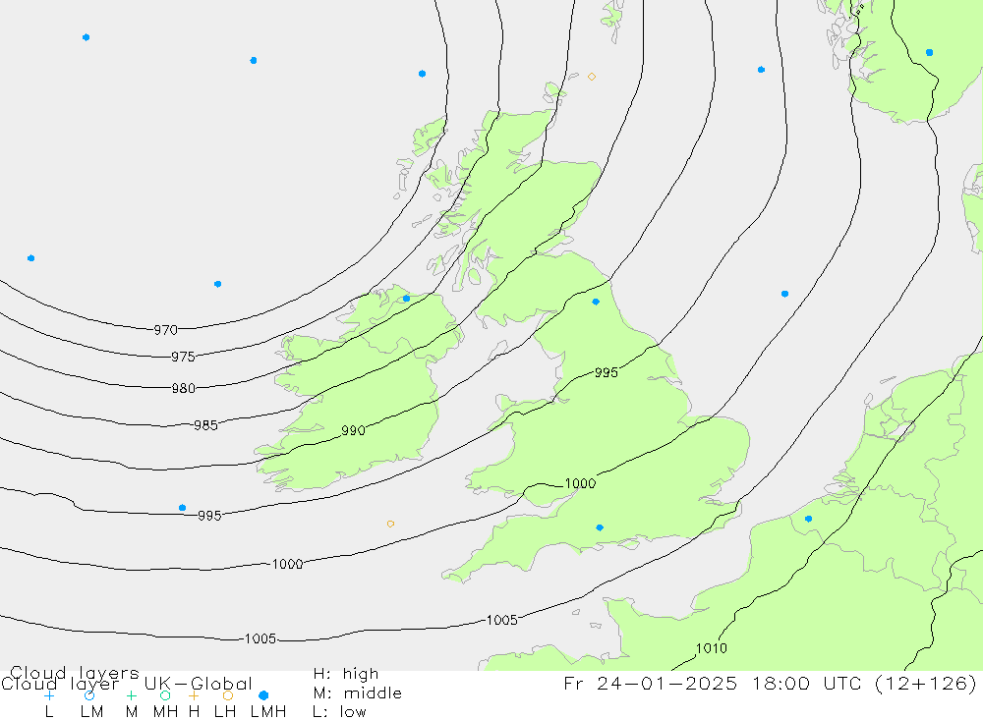Click the blue dot beside the lower 995 label
The width and height of the screenshot is (983, 720).
tap(182, 508)
